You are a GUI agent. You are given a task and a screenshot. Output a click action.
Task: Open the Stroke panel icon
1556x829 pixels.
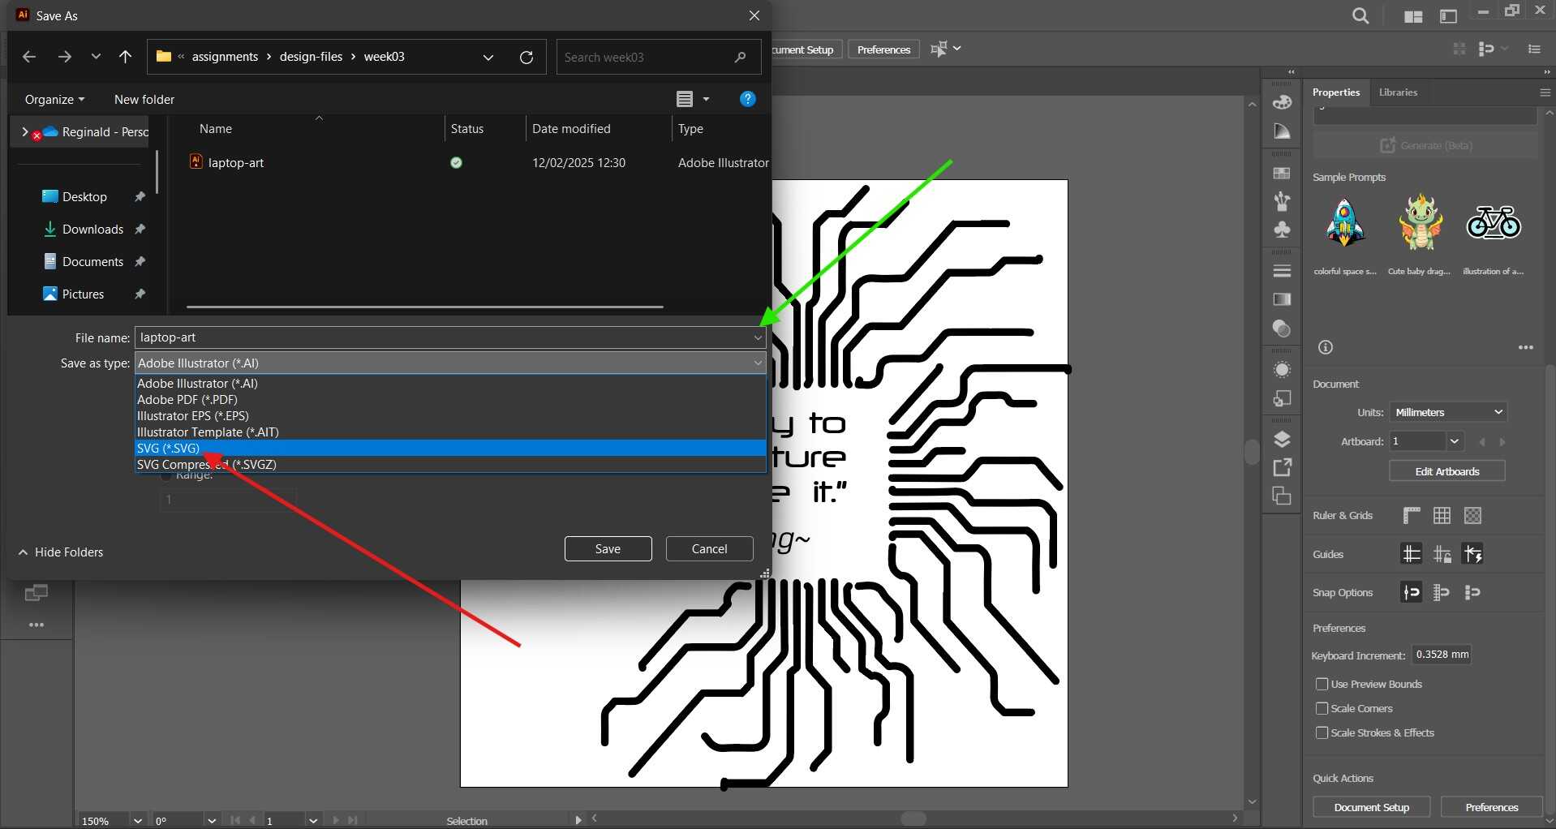tap(1282, 271)
